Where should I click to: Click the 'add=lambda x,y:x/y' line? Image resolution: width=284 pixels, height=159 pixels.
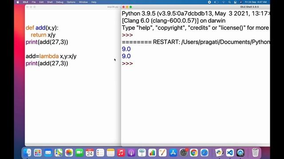(x=51, y=56)
